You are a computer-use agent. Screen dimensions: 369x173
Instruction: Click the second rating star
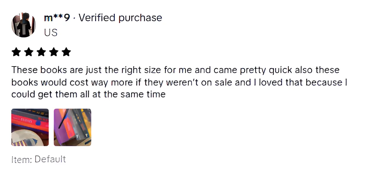[29, 52]
